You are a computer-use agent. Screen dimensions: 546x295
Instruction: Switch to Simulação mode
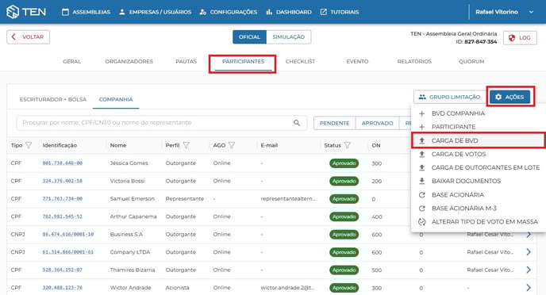tap(288, 36)
